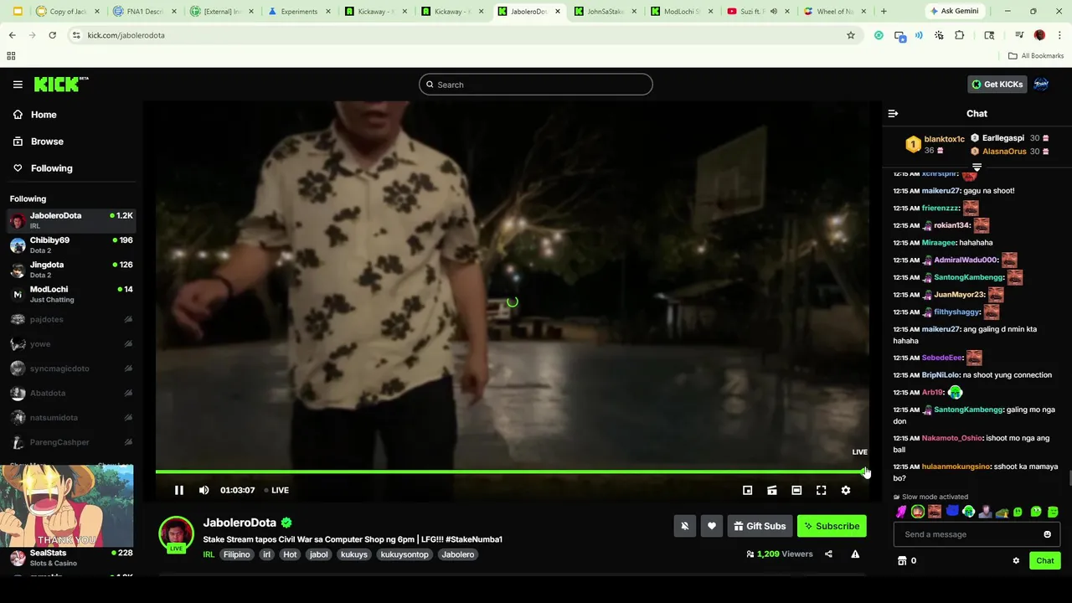
Task: Open video player settings gear
Action: pos(846,491)
